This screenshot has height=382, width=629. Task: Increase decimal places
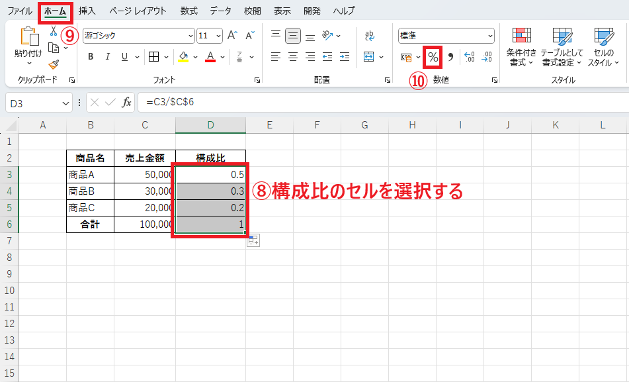pos(470,57)
